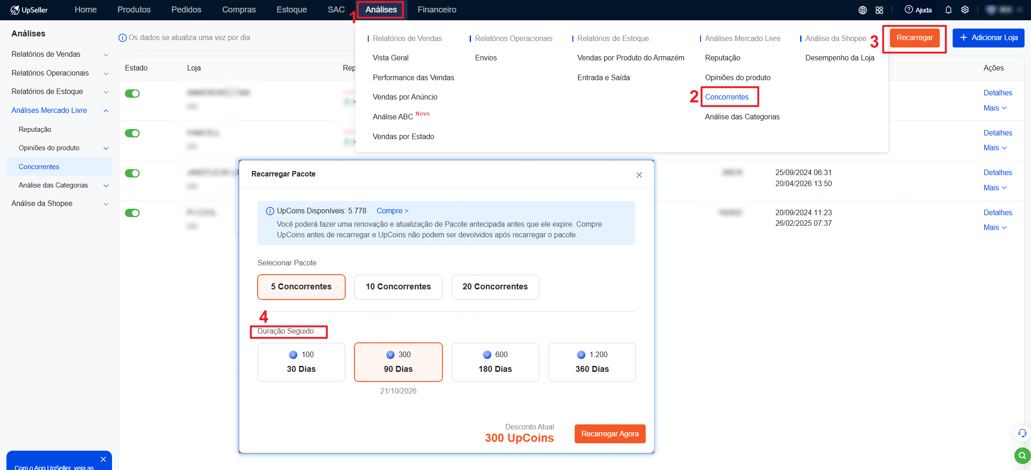Select Concorrentes in the Análises menu
The width and height of the screenshot is (1031, 470).
(727, 97)
